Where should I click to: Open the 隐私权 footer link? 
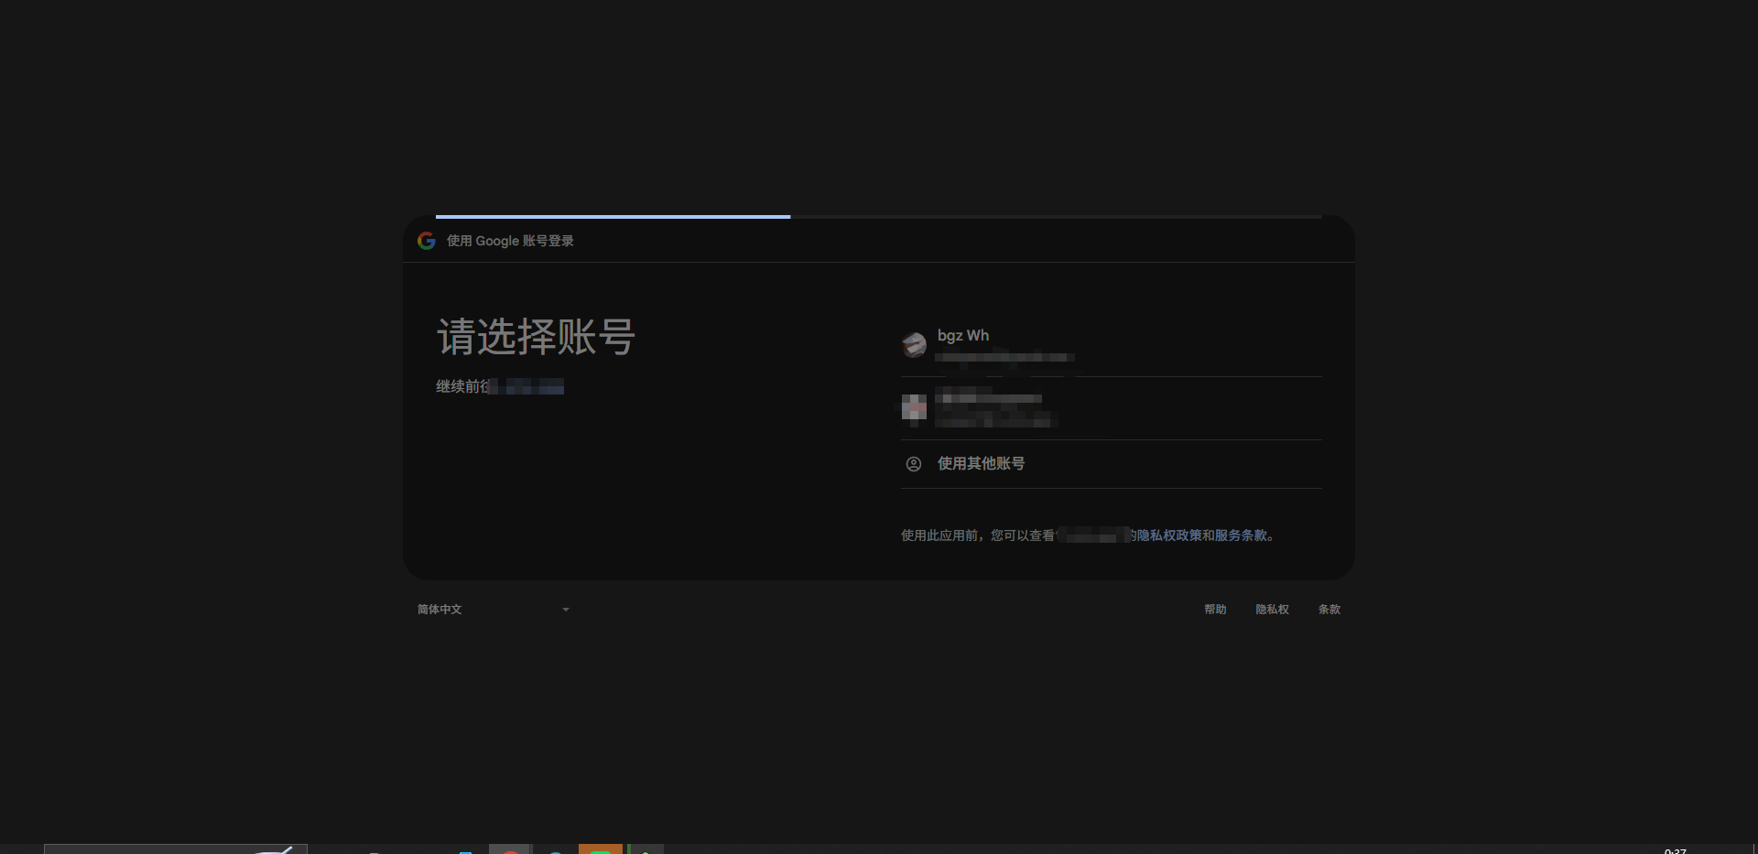pos(1272,610)
